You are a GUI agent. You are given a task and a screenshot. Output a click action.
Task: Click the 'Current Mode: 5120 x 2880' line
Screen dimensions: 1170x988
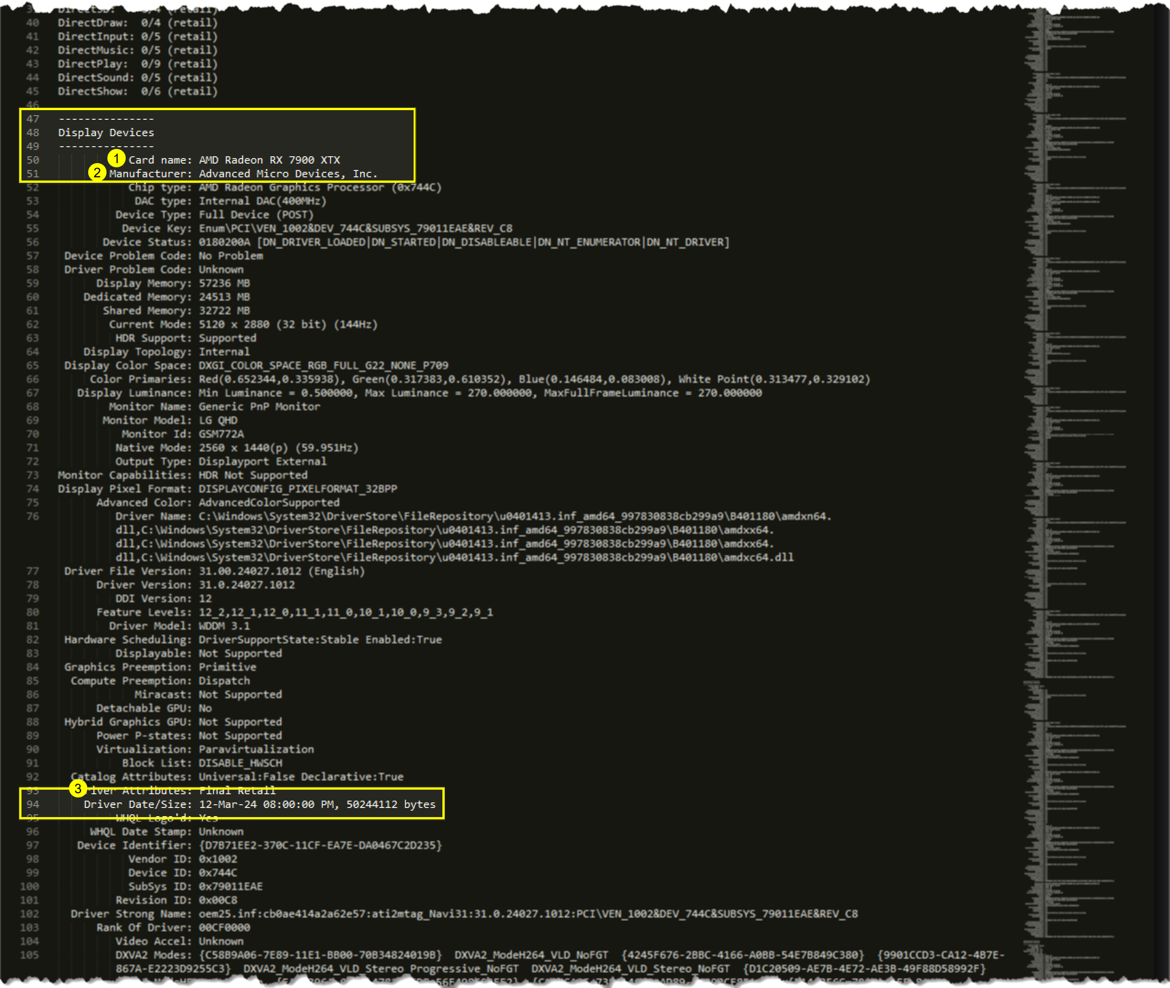coord(243,325)
